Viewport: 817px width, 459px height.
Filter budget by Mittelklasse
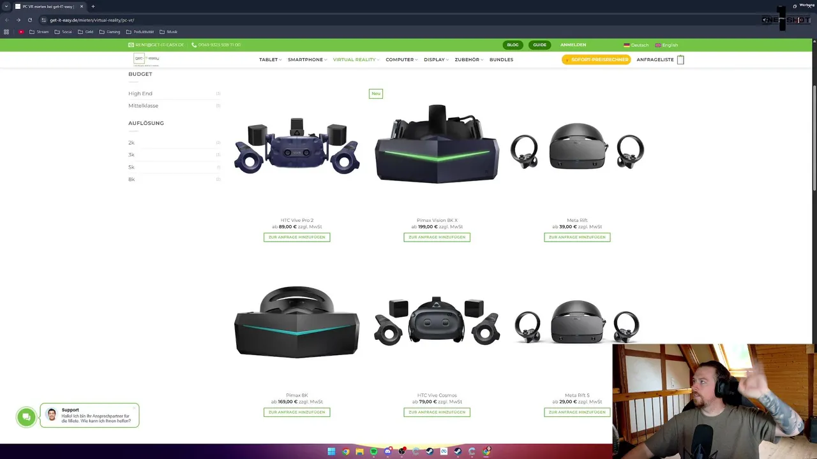pos(143,106)
